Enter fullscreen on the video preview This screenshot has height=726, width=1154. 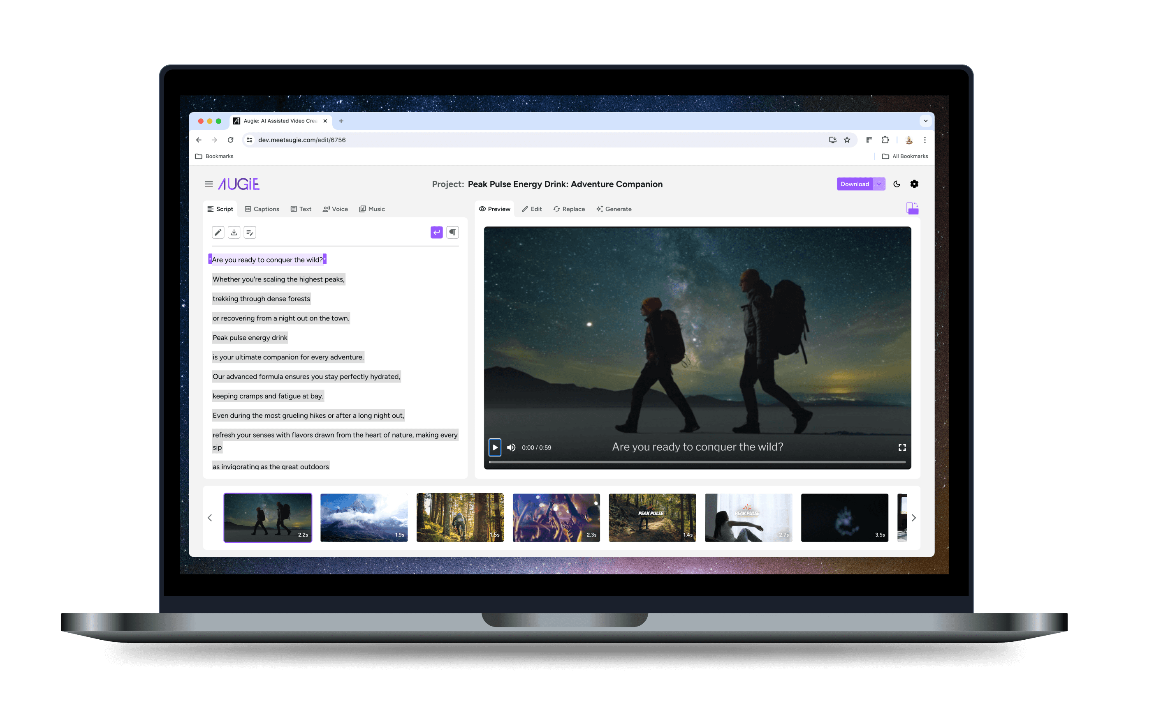pos(902,447)
